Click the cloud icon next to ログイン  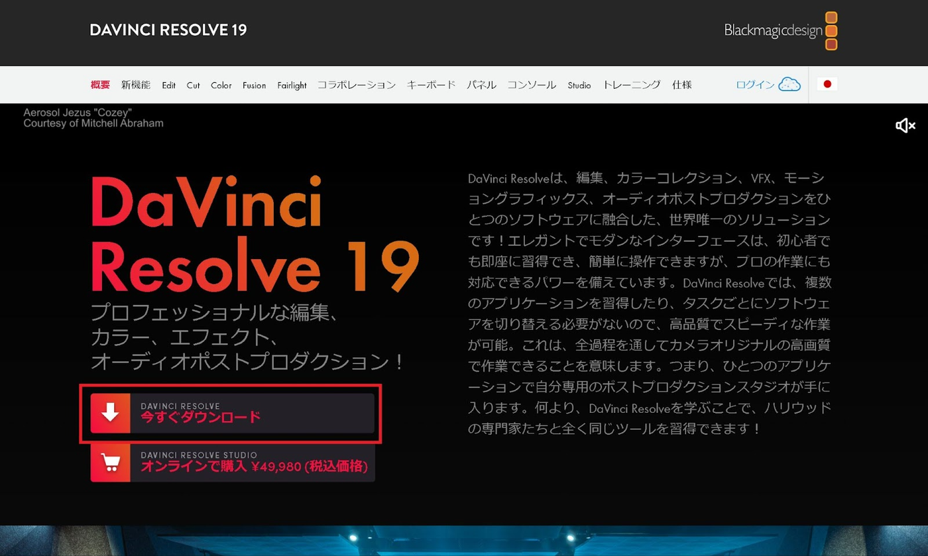(x=789, y=84)
